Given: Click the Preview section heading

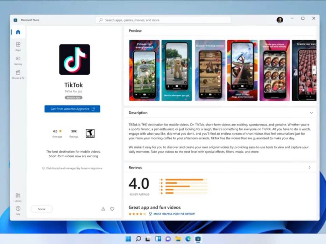Looking at the screenshot, I should pyautogui.click(x=135, y=31).
